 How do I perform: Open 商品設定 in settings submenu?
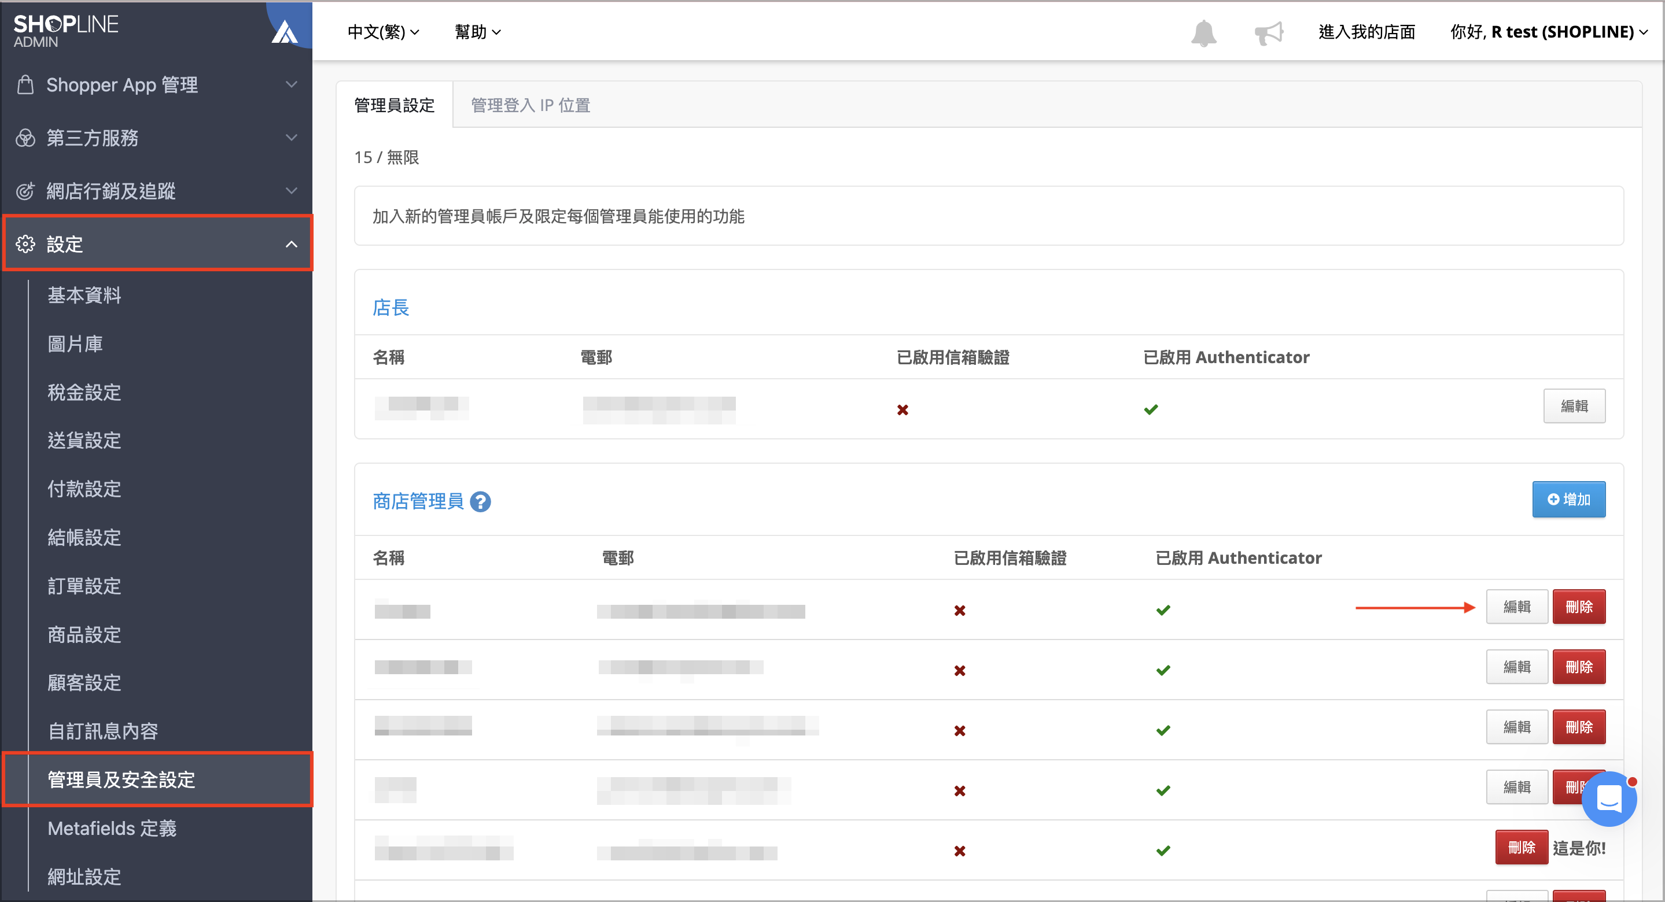(84, 634)
